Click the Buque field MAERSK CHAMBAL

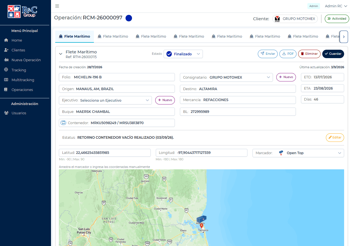pyautogui.click(x=117, y=111)
